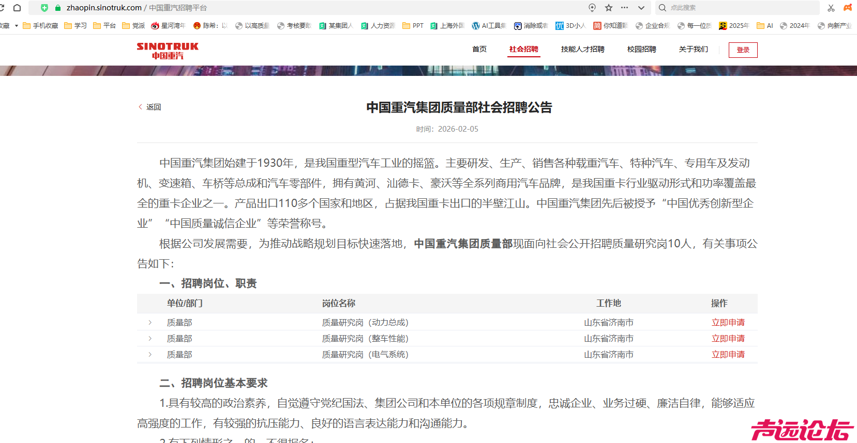Open the 党派 bookmark folder

(133, 25)
